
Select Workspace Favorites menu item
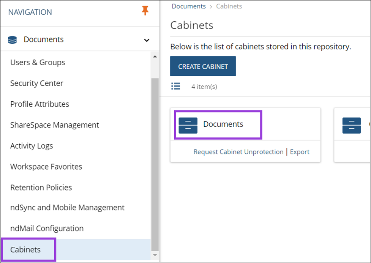click(x=46, y=167)
